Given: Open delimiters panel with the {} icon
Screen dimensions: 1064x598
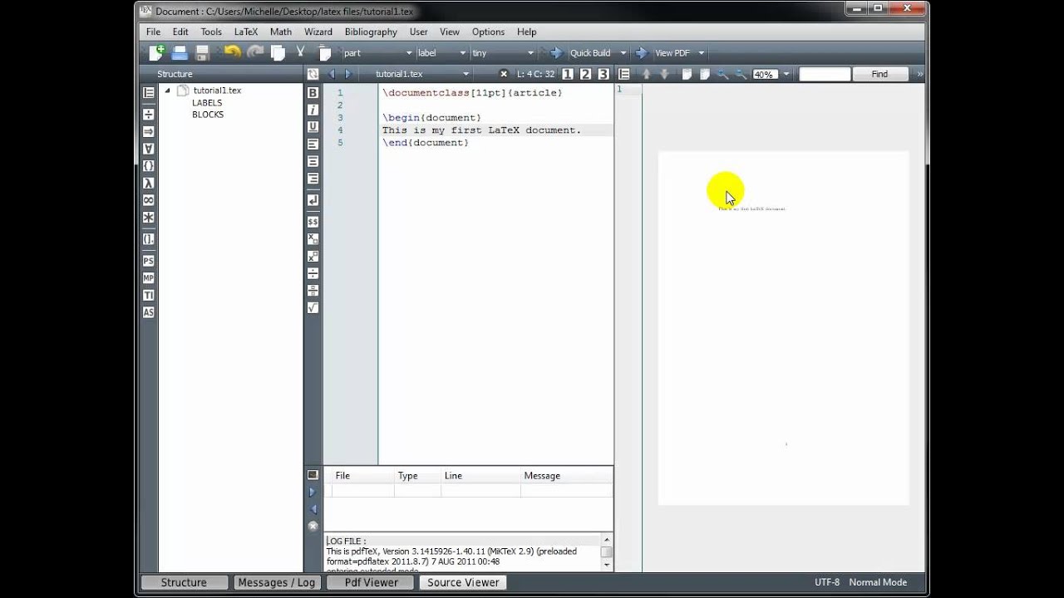Looking at the screenshot, I should [x=148, y=166].
